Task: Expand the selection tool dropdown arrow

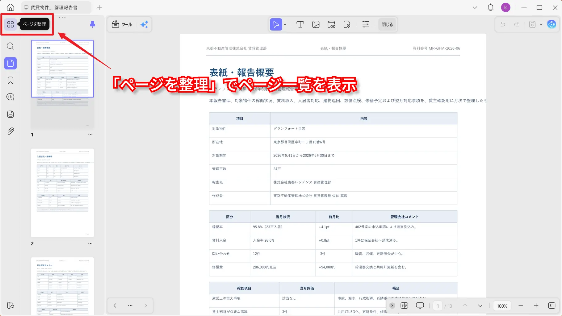Action: [285, 25]
